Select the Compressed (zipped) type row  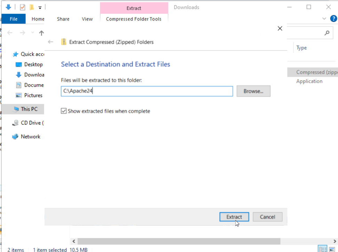pos(313,72)
